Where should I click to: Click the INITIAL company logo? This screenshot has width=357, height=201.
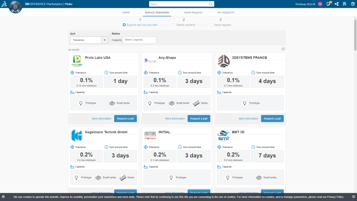[x=150, y=135]
